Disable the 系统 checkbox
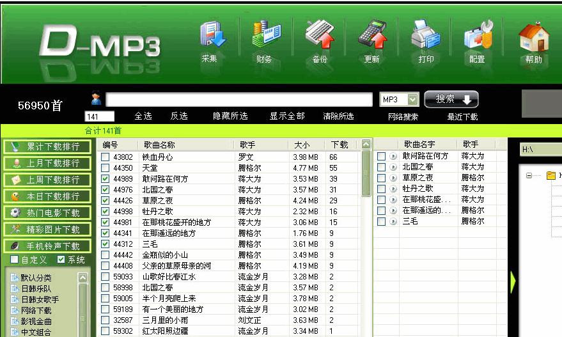562x337 pixels. coord(61,259)
